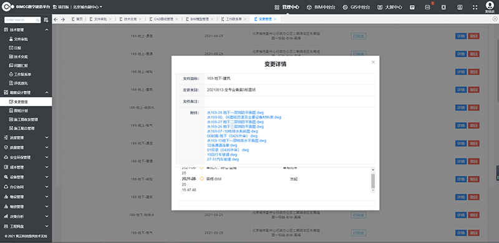The image size is (499, 243).
Task: Click the calendar icon in the top bar
Action: tap(412, 7)
